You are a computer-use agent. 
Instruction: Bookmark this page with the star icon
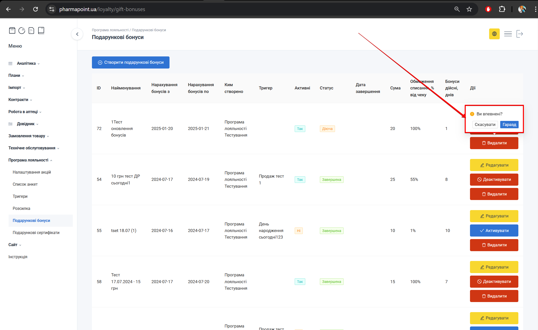[469, 9]
